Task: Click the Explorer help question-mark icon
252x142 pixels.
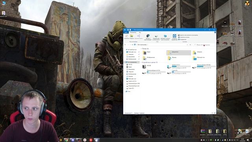Action: point(215,32)
